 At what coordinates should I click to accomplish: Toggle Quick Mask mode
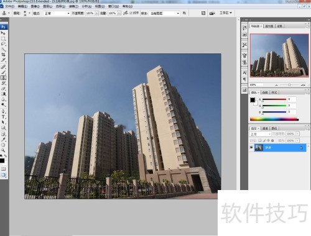(x=3, y=169)
